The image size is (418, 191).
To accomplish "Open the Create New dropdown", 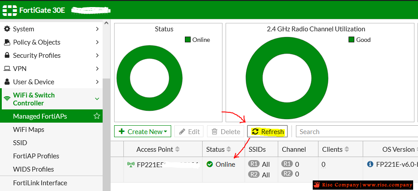I will tap(142, 131).
